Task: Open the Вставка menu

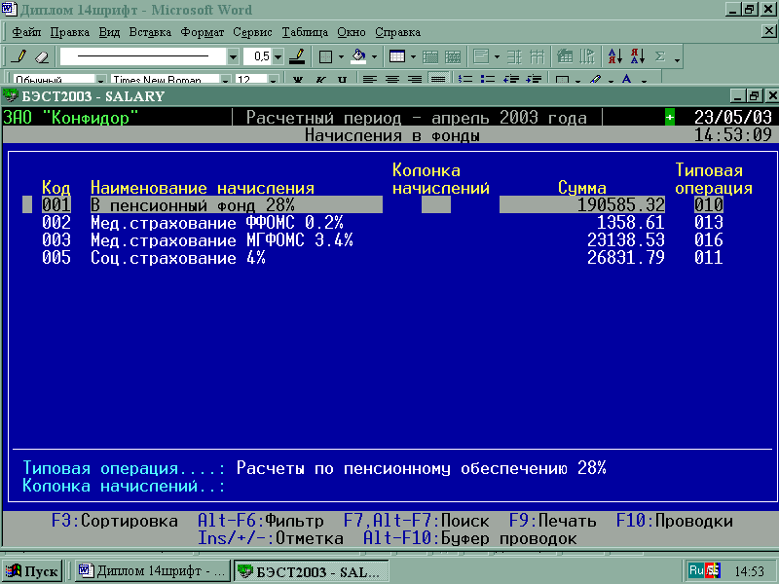Action: (150, 32)
